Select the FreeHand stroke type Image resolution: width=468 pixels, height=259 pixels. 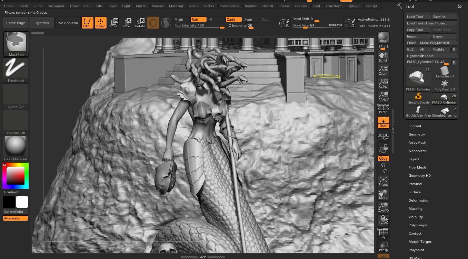click(15, 68)
